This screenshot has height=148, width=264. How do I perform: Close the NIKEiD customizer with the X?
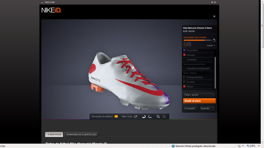214,16
